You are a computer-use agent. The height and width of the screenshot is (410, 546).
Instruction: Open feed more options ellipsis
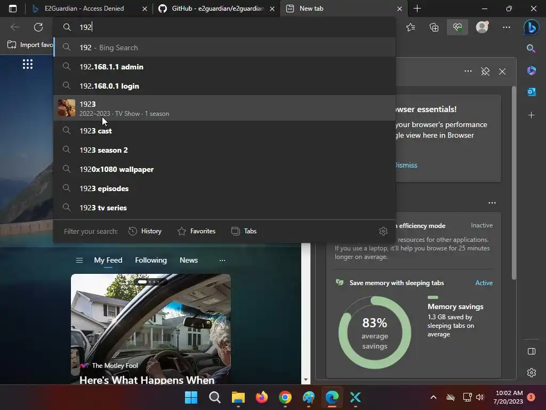tap(222, 261)
